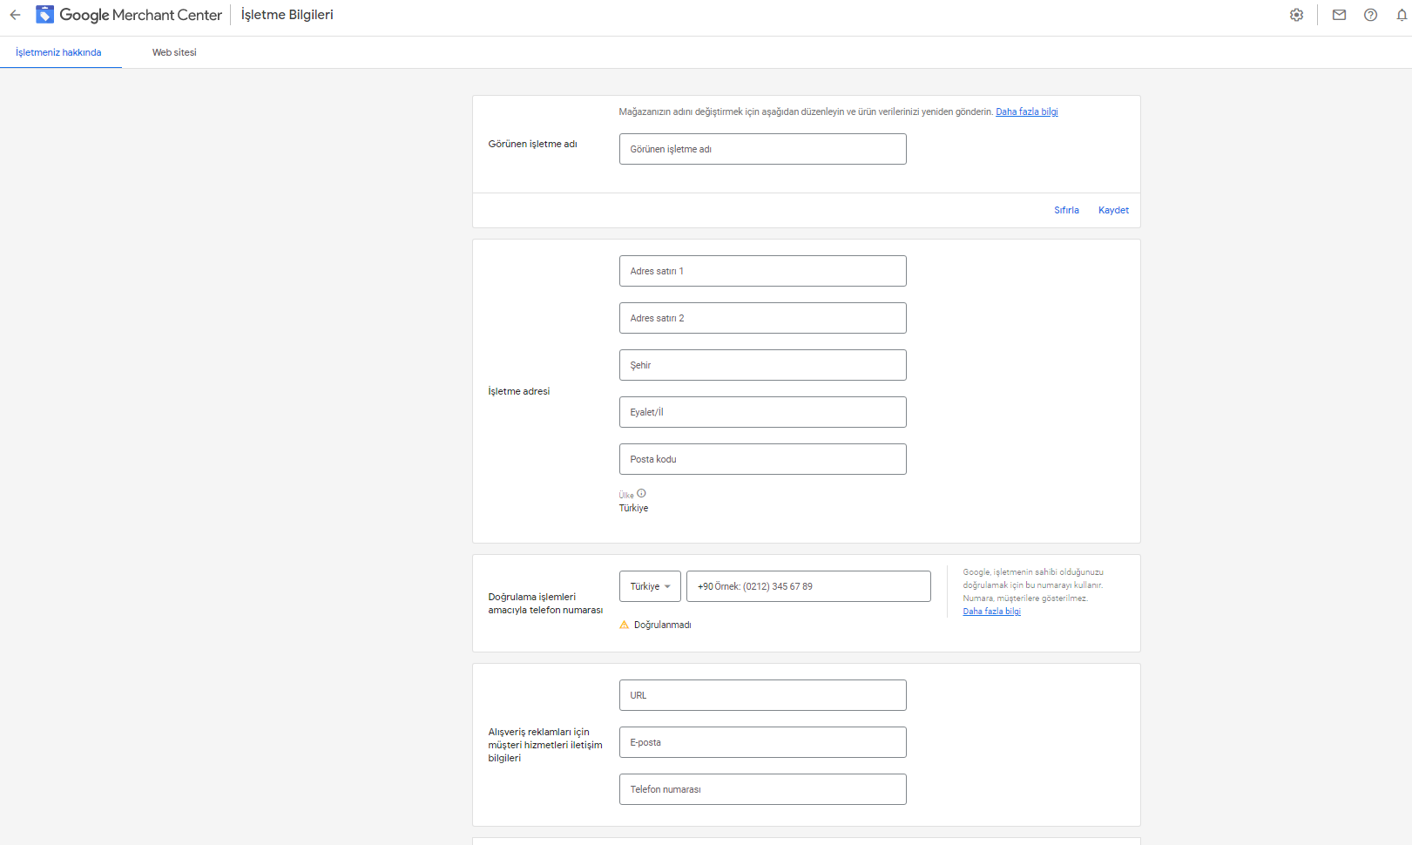Click the Kaydet button
The width and height of the screenshot is (1412, 845).
point(1113,210)
